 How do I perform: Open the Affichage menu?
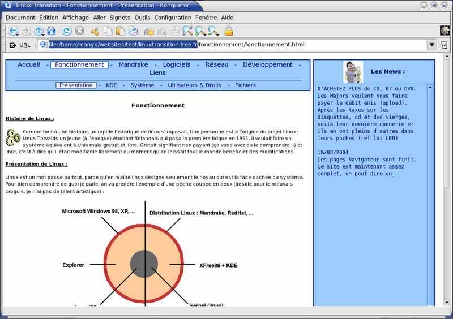(75, 18)
